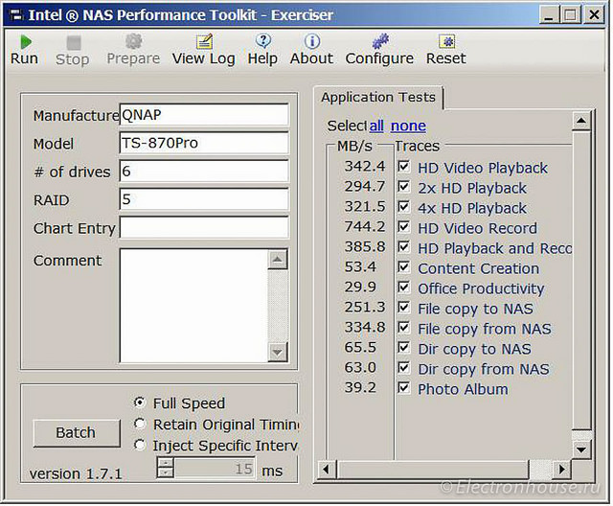The width and height of the screenshot is (613, 506).
Task: Click the app icon in the title bar
Action: tap(16, 15)
